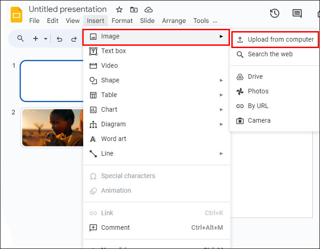Image resolution: width=320 pixels, height=249 pixels.
Task: Click the undo arrow in the toolbar
Action: click(x=59, y=39)
